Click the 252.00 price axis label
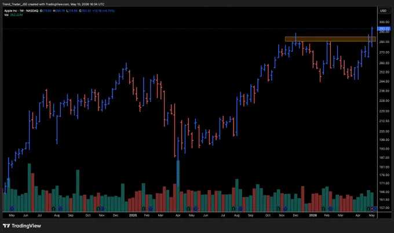The width and height of the screenshot is (394, 233). (x=384, y=72)
